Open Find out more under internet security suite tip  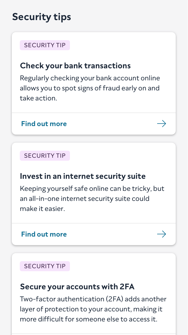(44, 234)
